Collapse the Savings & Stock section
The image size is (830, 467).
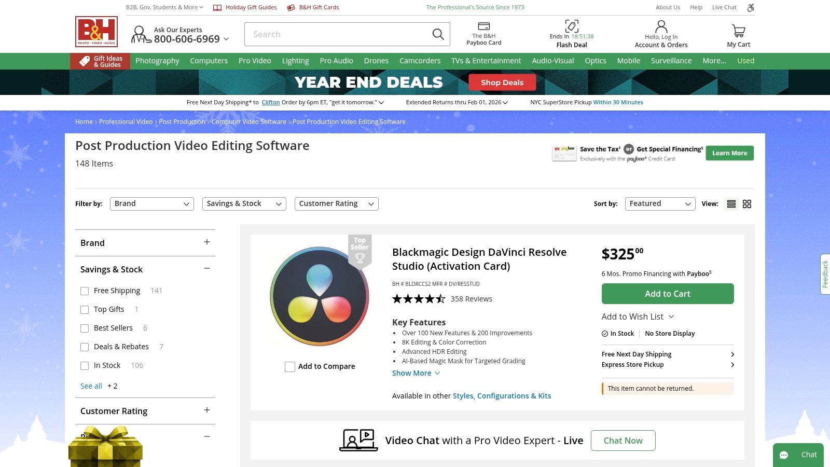(x=206, y=268)
